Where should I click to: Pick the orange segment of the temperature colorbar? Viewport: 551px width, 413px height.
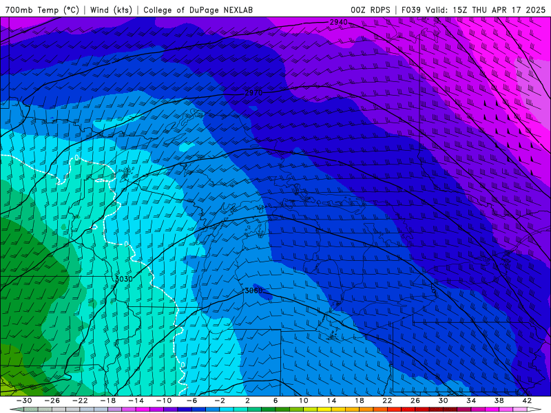point(366,409)
